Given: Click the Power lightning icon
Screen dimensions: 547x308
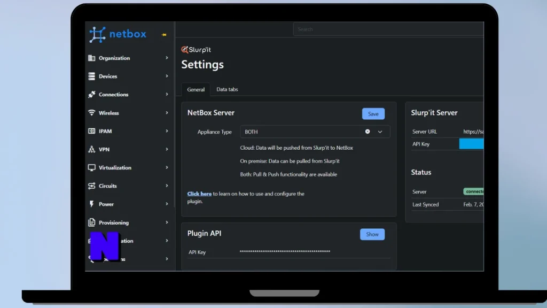Looking at the screenshot, I should [91, 204].
